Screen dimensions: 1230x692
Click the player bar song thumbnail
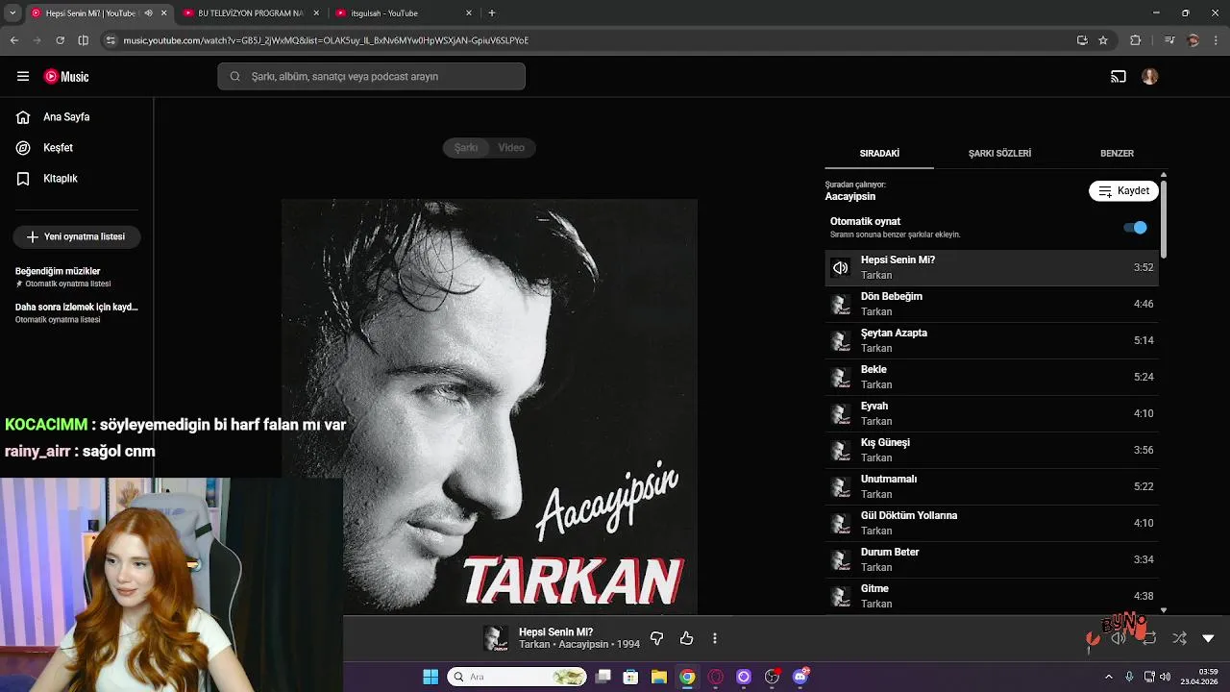pyautogui.click(x=496, y=638)
